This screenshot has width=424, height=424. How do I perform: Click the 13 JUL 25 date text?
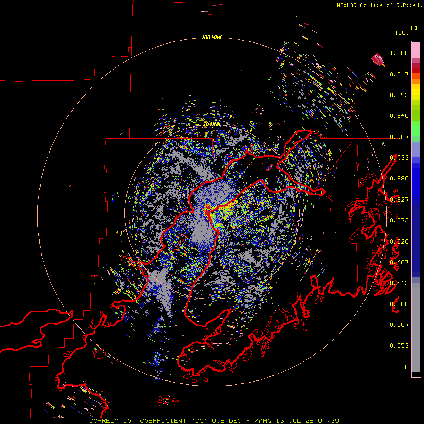tap(295, 421)
